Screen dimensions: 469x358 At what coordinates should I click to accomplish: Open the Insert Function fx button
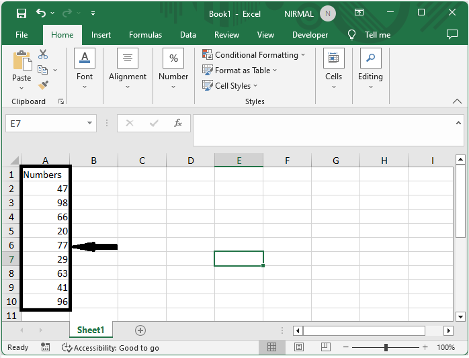coord(178,123)
